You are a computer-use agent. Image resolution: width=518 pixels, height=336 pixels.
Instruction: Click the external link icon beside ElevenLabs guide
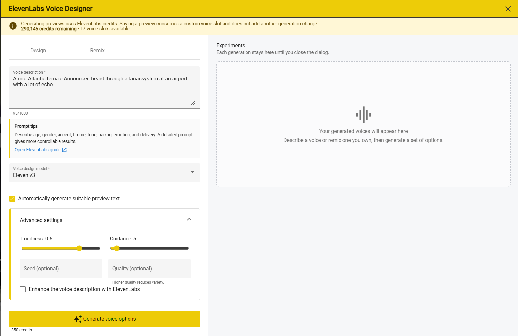pyautogui.click(x=64, y=150)
